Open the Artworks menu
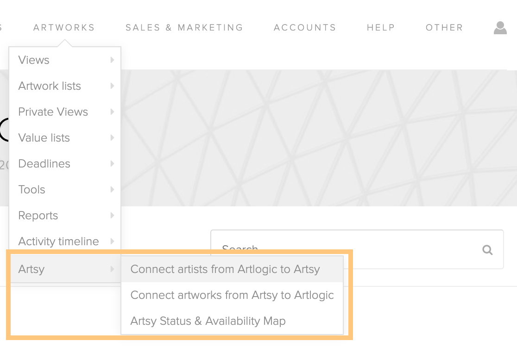 pos(64,28)
